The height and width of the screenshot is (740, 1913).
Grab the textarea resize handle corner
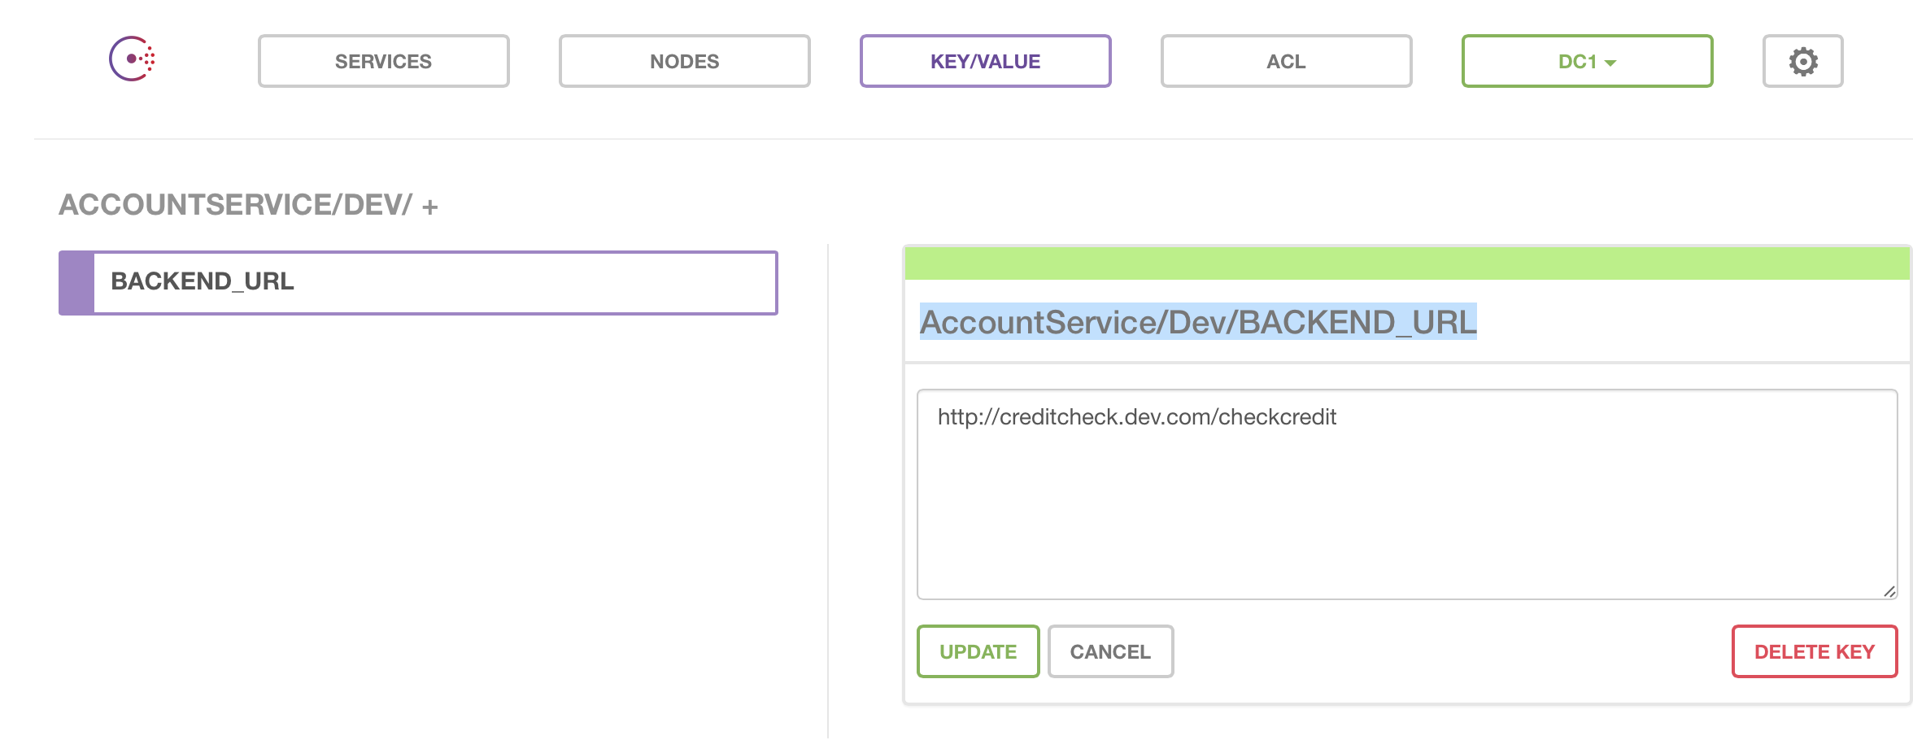tap(1889, 591)
